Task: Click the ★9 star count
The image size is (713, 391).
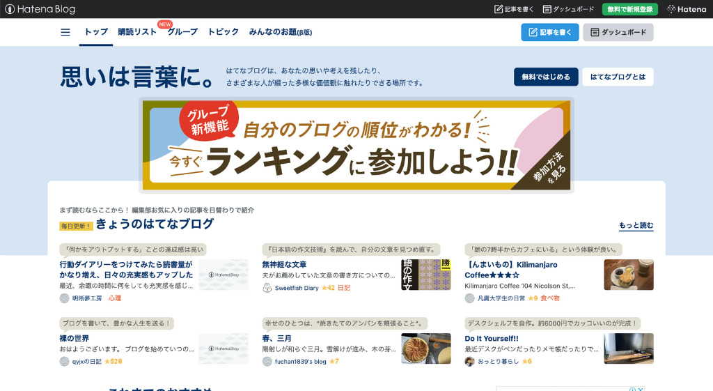Action: 533,298
